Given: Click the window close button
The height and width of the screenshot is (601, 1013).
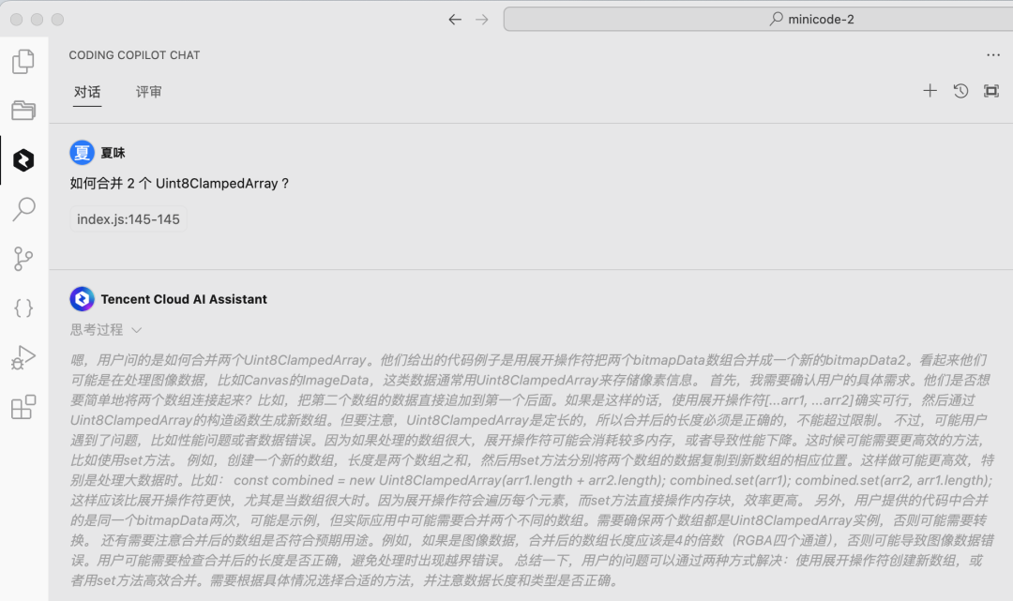Looking at the screenshot, I should coord(17,20).
